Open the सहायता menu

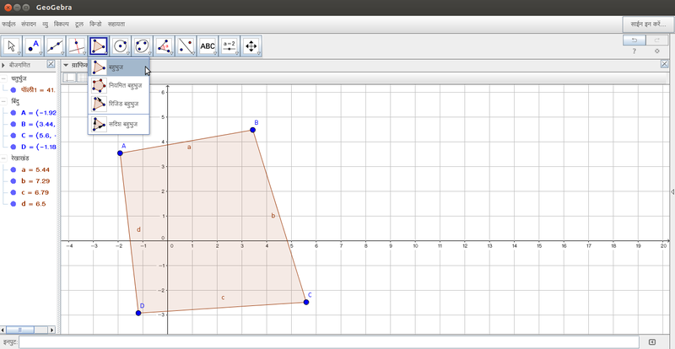click(116, 24)
